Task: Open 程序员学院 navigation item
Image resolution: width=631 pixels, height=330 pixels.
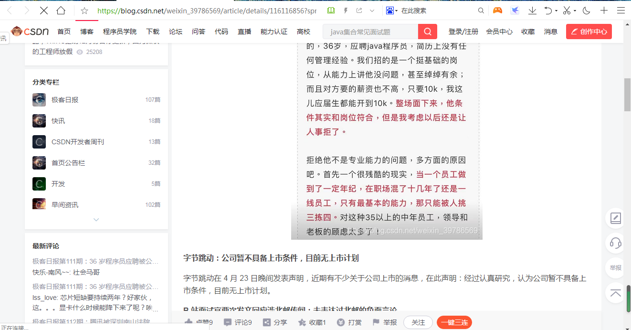Action: [120, 32]
